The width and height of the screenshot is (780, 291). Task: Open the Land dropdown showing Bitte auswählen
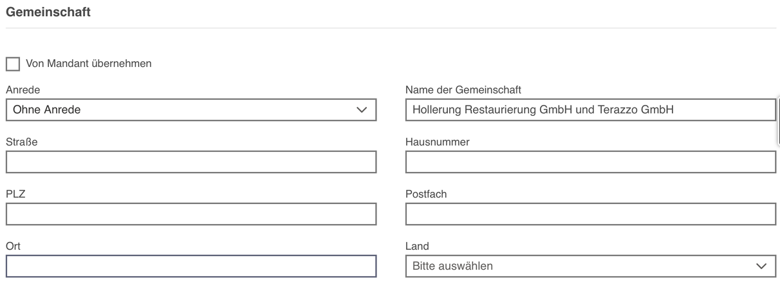(591, 266)
